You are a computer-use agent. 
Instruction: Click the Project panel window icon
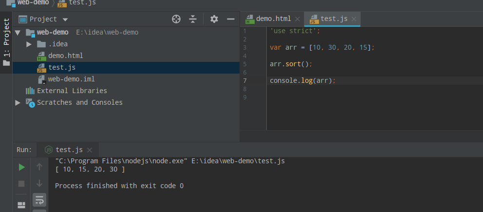pos(23,19)
